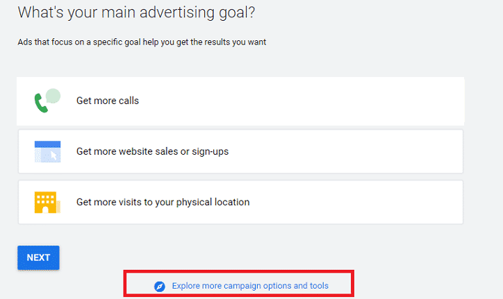Pick "Get more visits to your physical location"
Viewport: 503px width, 299px height.
pos(163,202)
